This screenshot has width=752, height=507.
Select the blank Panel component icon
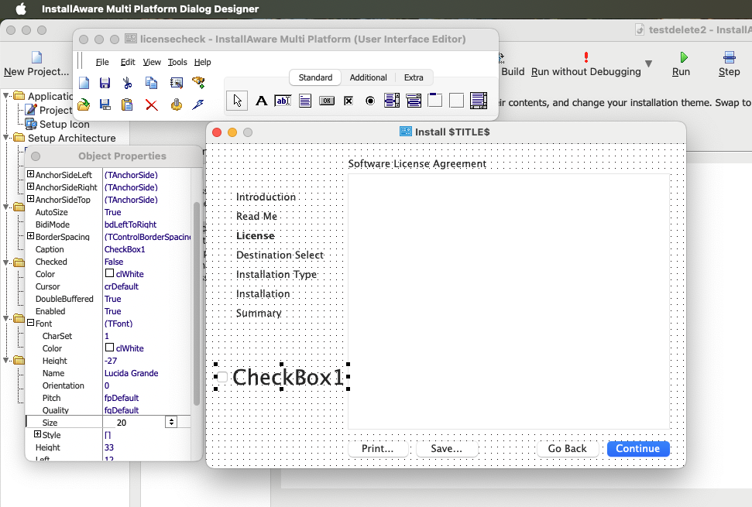[x=457, y=101]
